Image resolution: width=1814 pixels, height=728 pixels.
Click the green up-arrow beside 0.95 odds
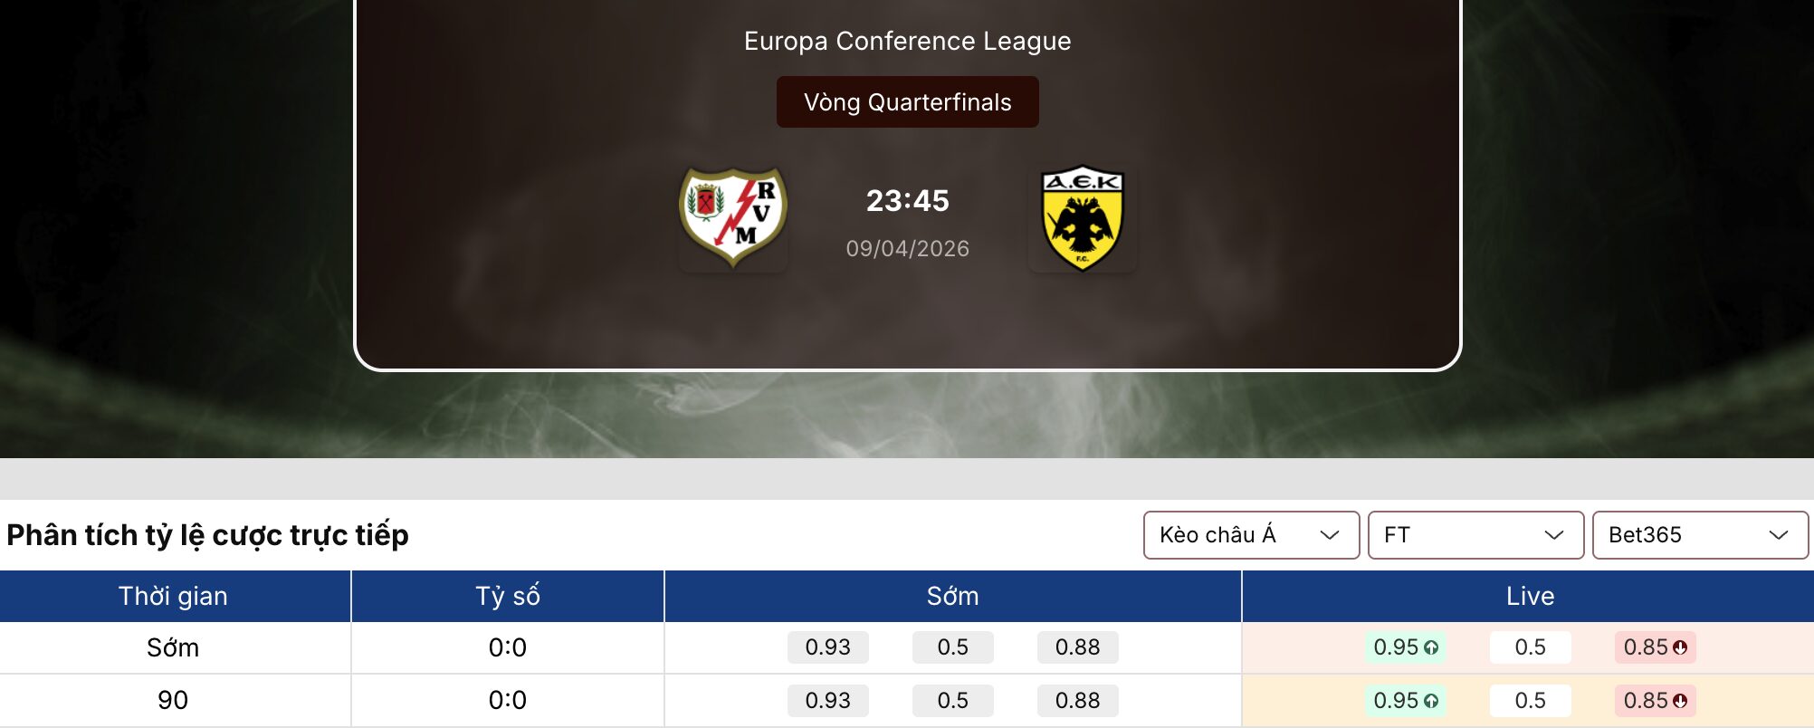click(x=1432, y=647)
